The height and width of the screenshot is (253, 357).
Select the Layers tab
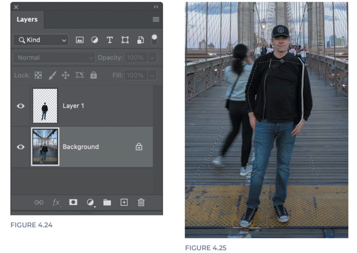[27, 20]
